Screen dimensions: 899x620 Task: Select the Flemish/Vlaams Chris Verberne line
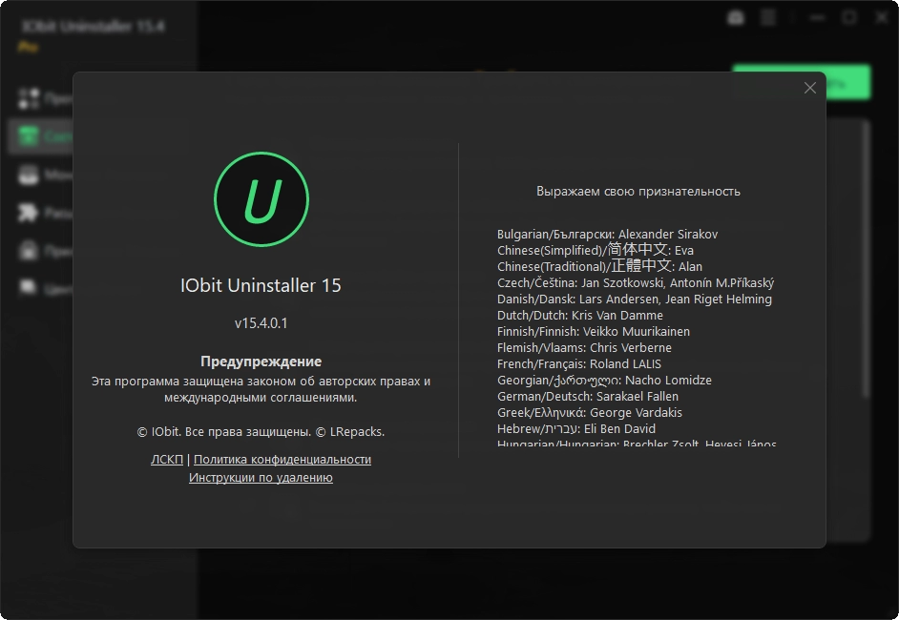pyautogui.click(x=584, y=347)
